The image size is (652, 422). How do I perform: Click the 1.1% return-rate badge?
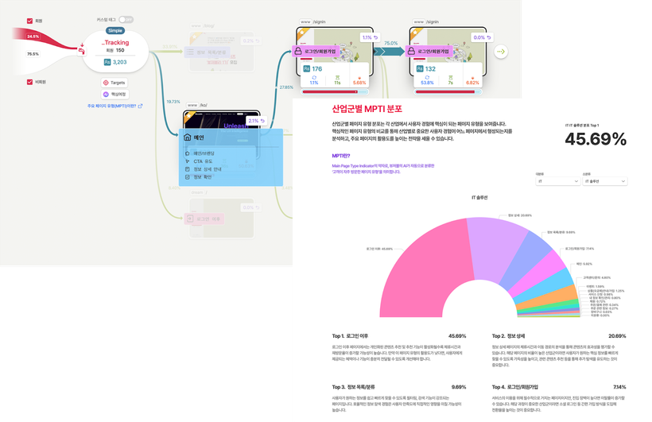(x=370, y=37)
